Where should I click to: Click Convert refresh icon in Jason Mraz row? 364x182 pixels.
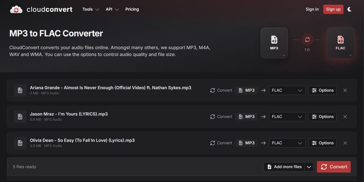212,116
